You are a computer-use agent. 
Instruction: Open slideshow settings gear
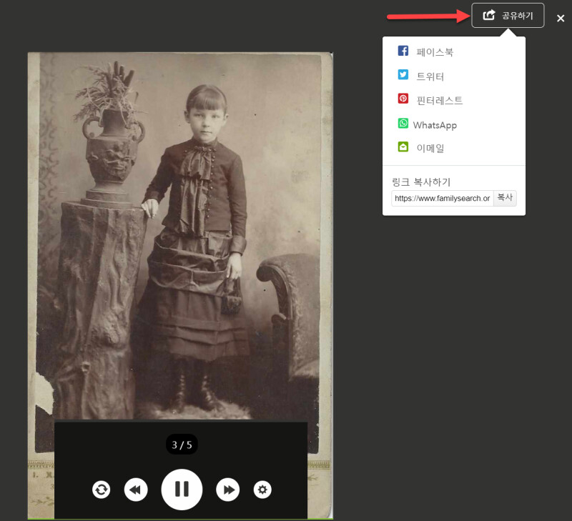[262, 490]
